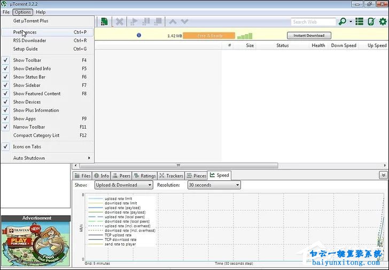Disable the Narrow Toolbar option

pos(29,127)
